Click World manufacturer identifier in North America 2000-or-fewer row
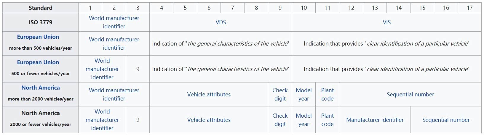 (102, 120)
